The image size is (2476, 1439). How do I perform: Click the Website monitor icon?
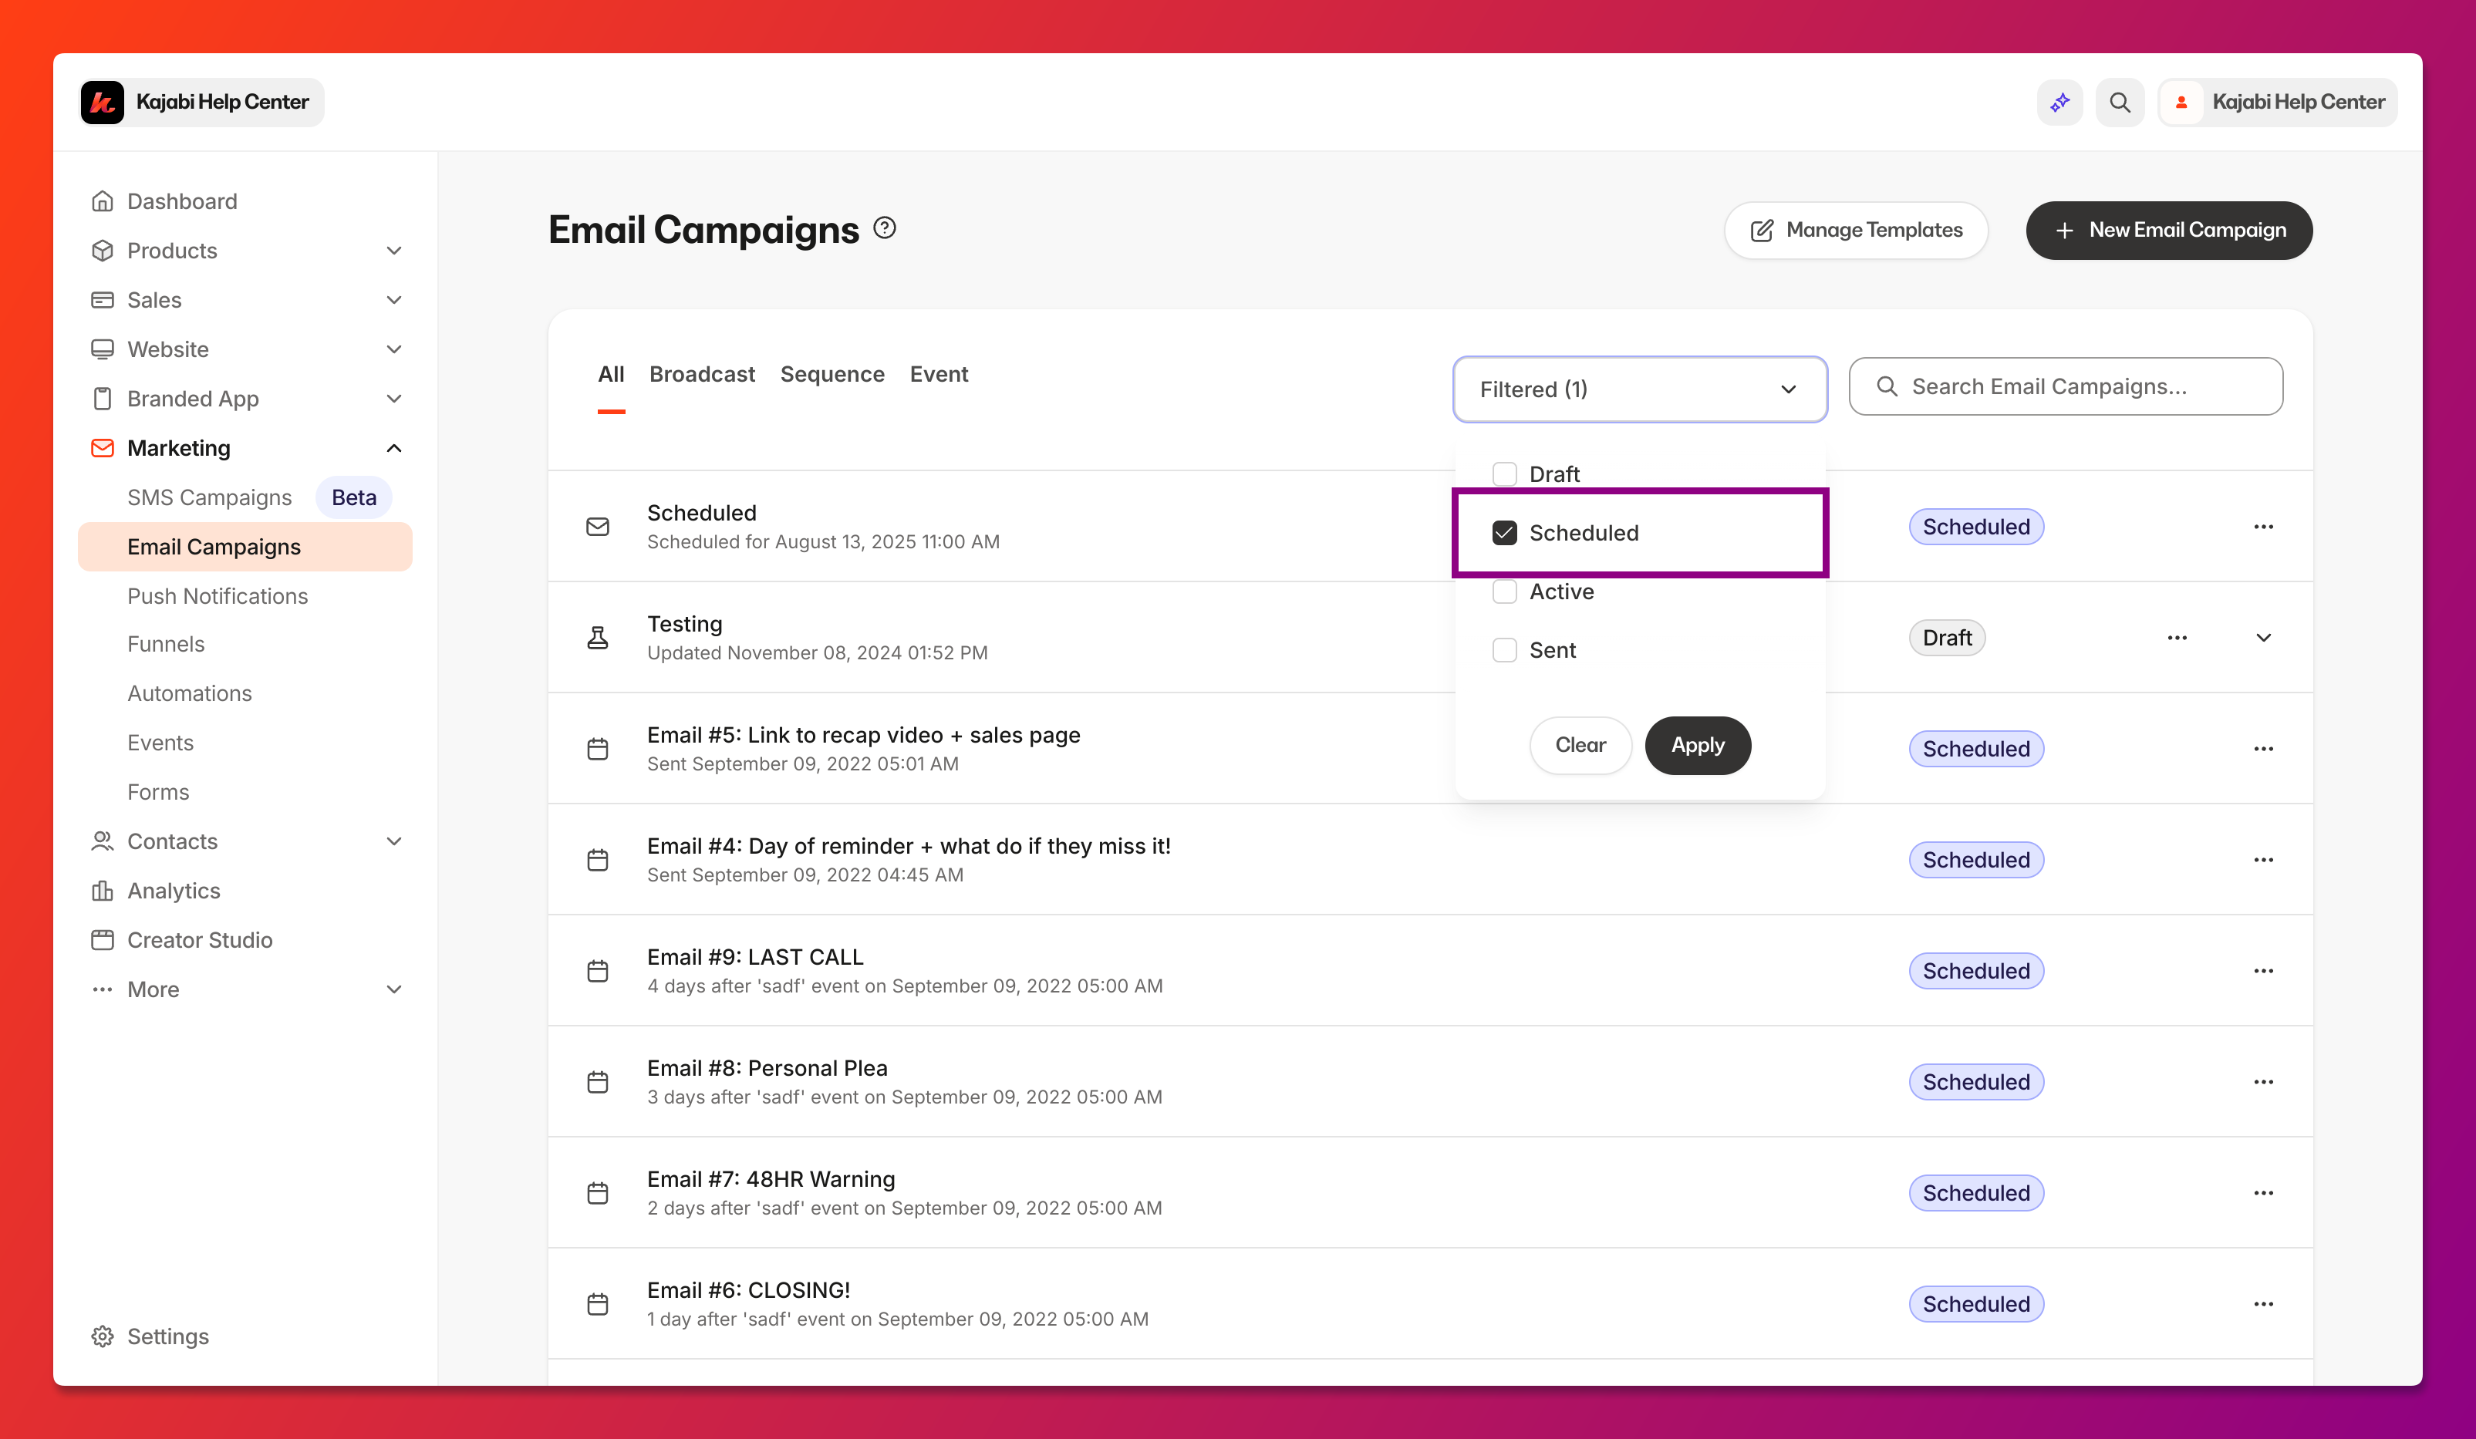click(102, 349)
